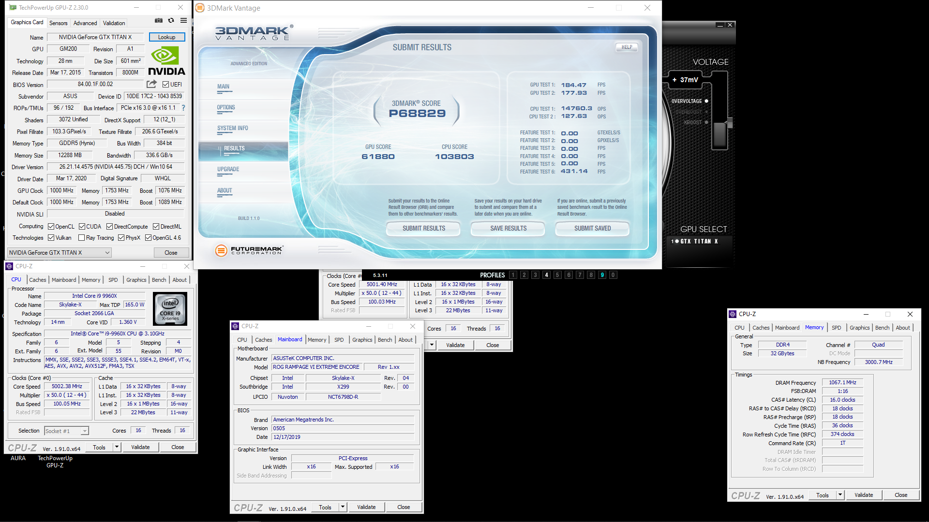Select overclock profile 4
Viewport: 929px width, 522px height.
[x=546, y=275]
